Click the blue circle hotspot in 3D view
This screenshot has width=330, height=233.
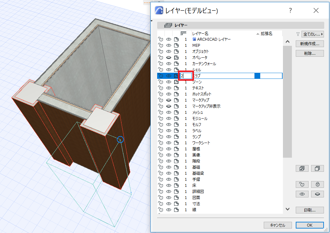pyautogui.click(x=120, y=139)
